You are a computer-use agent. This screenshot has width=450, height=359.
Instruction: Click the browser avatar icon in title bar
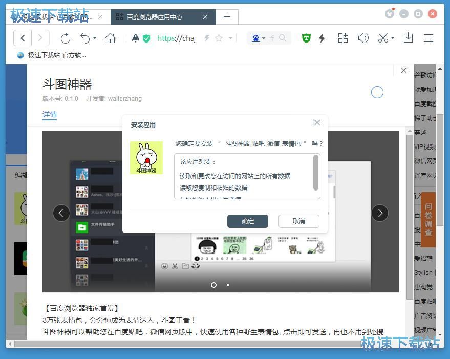point(390,13)
